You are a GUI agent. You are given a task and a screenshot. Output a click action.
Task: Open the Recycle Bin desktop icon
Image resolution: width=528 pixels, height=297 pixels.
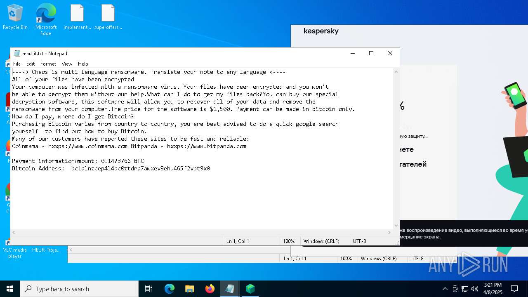15,17
